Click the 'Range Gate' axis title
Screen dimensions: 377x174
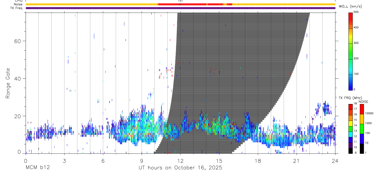[x=8, y=83]
